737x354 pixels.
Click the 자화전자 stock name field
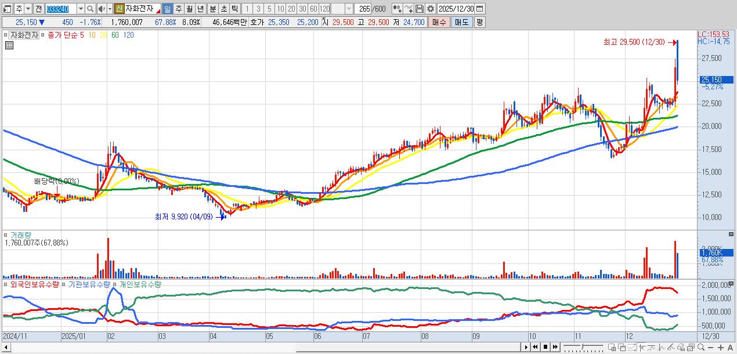point(142,9)
